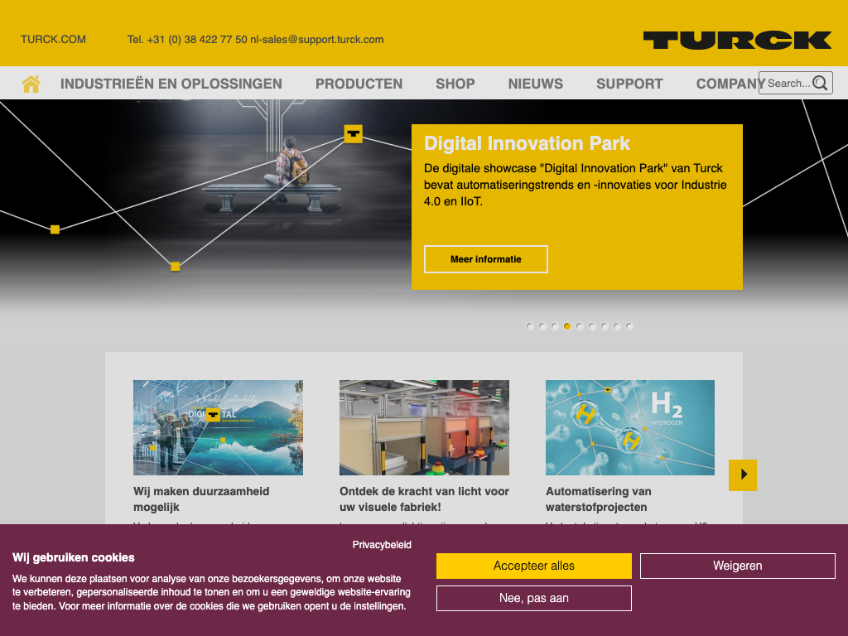Image resolution: width=848 pixels, height=636 pixels.
Task: Click the yellow home icon
Action: click(x=31, y=84)
